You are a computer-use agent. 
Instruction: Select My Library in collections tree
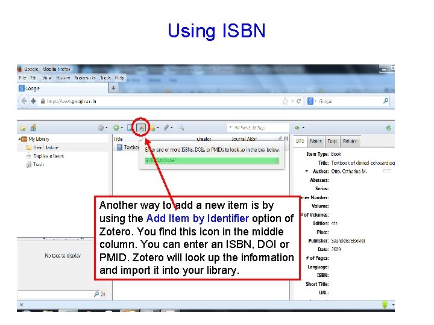pos(39,139)
